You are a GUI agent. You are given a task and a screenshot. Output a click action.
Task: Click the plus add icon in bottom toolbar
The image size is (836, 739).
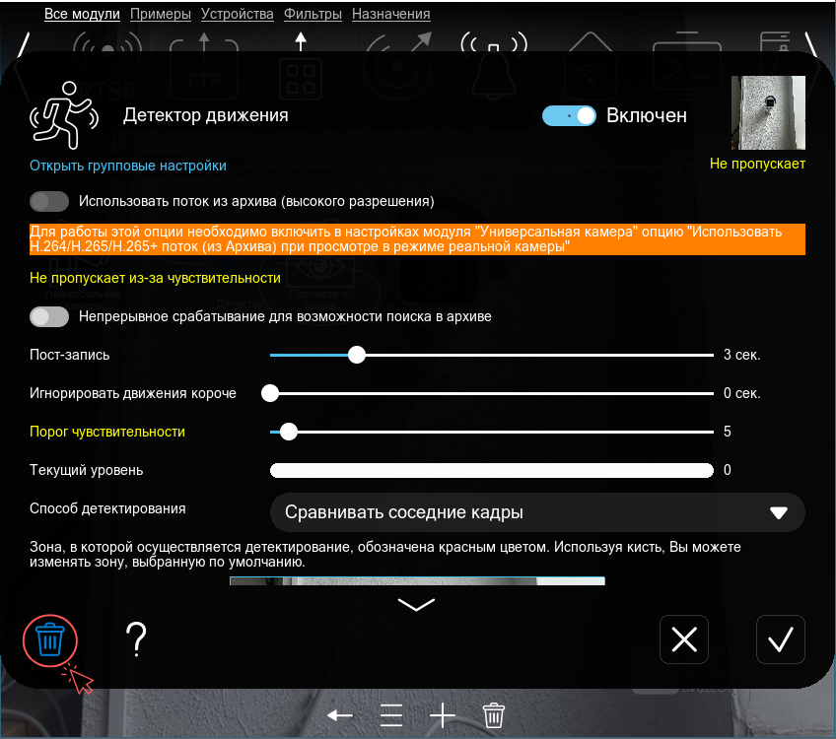tap(443, 715)
